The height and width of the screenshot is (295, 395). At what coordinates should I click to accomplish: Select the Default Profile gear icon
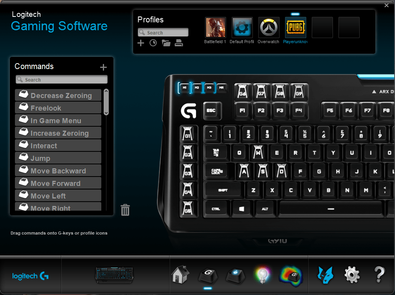242,27
